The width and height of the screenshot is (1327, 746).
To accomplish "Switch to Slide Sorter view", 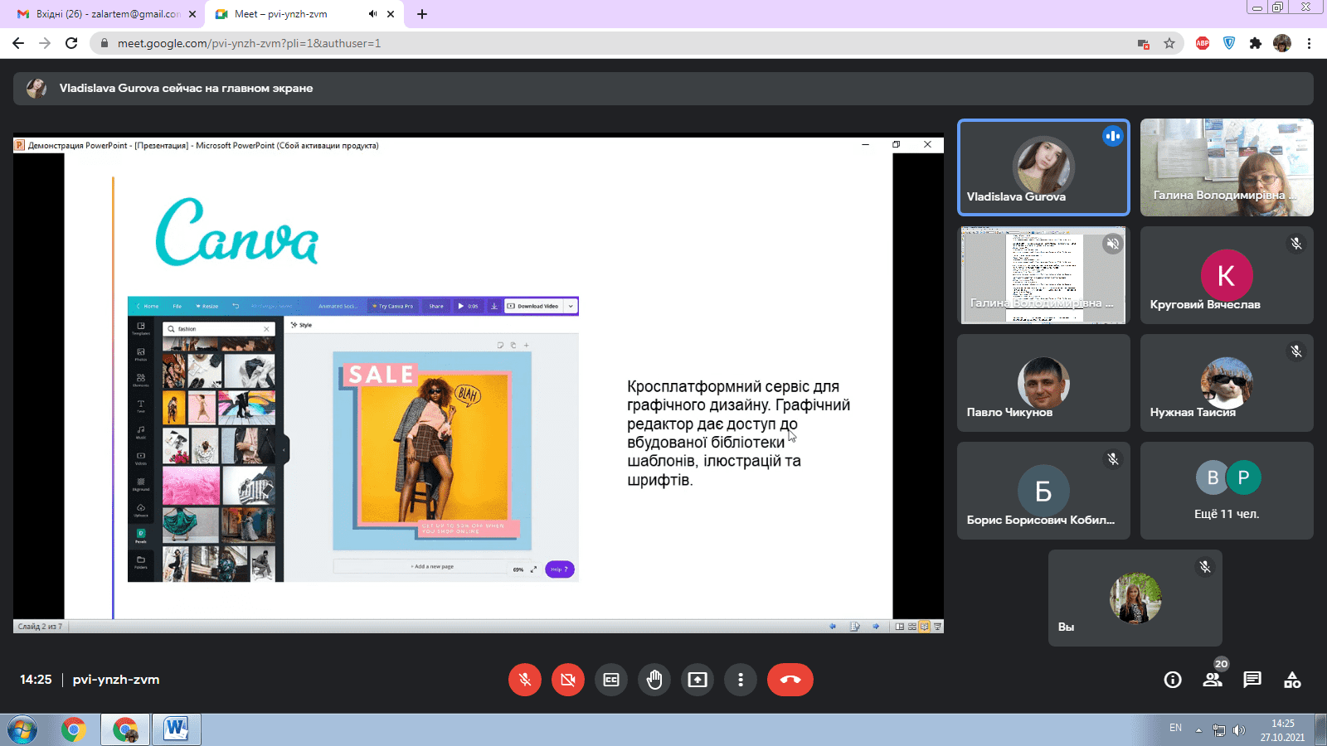I will point(912,627).
